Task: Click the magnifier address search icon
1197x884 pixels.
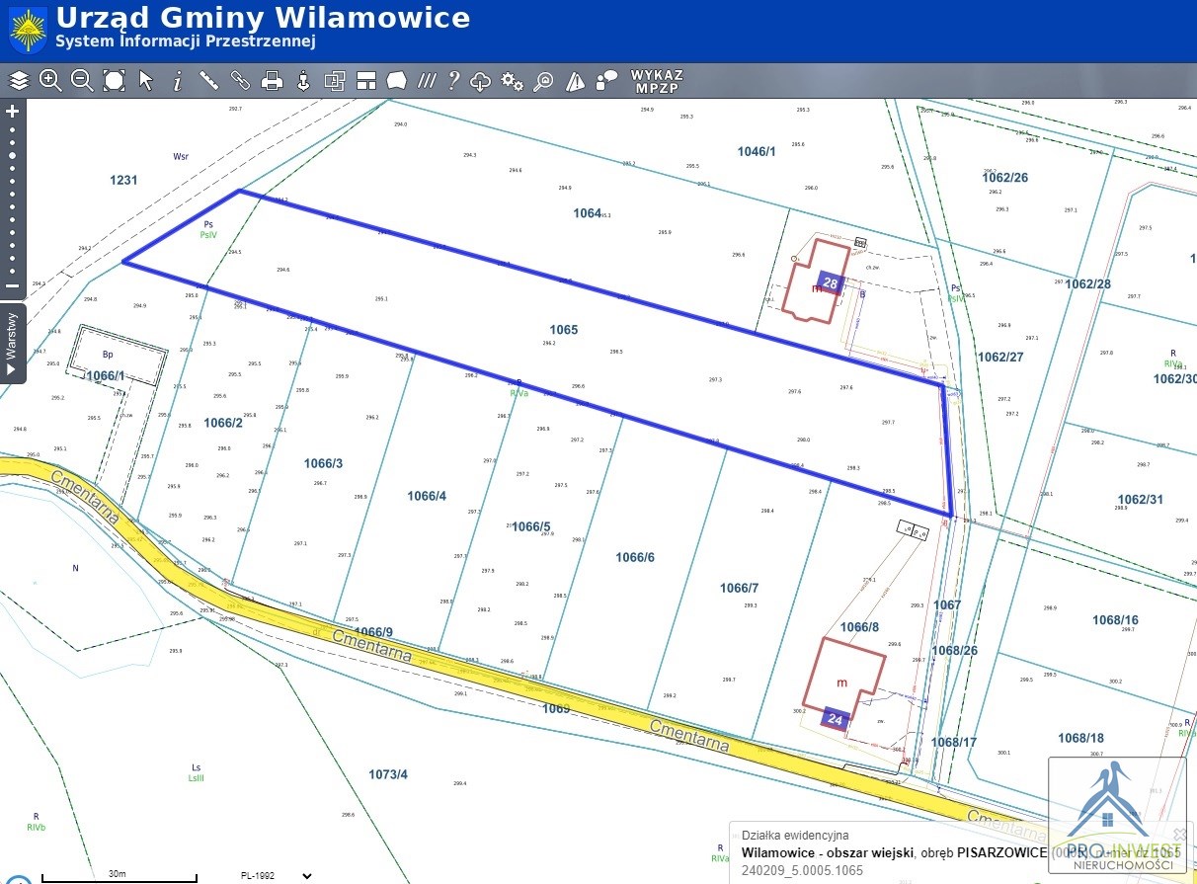Action: tap(543, 81)
